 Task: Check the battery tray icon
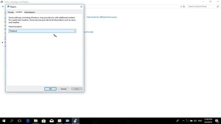(191, 121)
